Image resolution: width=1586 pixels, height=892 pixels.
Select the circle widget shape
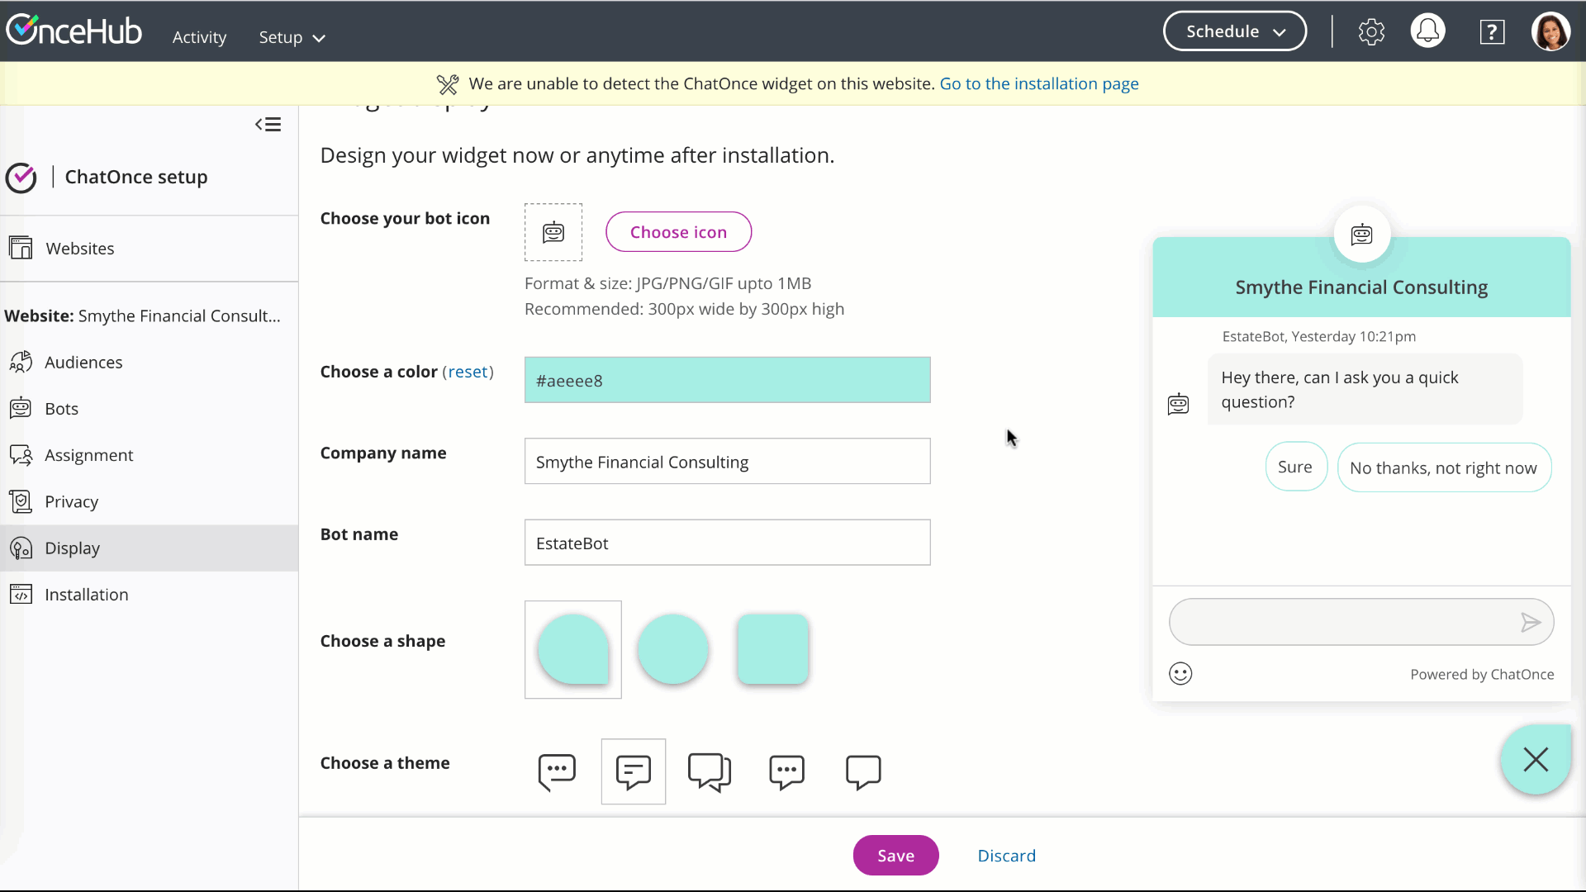pos(672,649)
